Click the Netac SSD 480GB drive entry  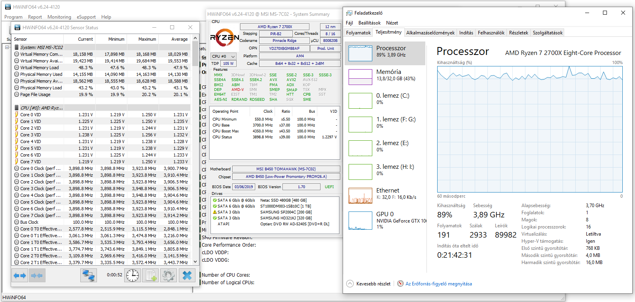(x=283, y=200)
